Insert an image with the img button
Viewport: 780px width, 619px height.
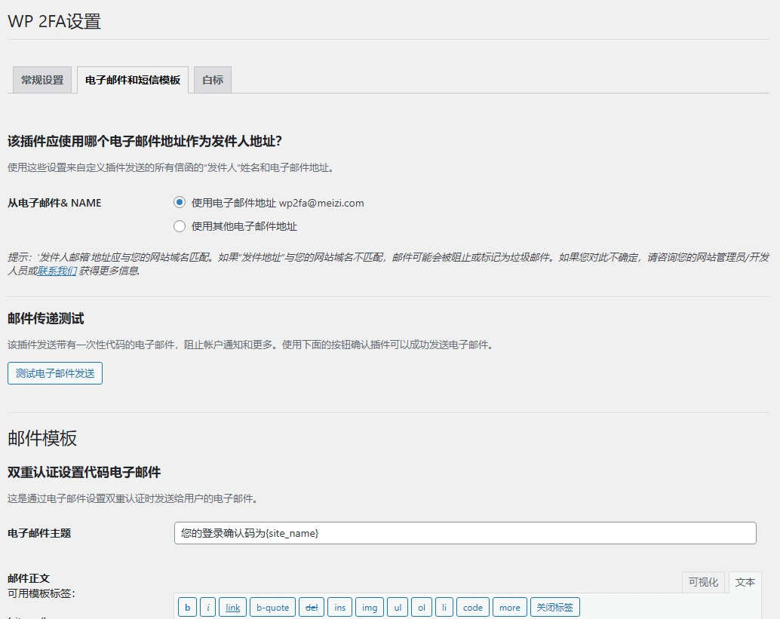coord(370,607)
